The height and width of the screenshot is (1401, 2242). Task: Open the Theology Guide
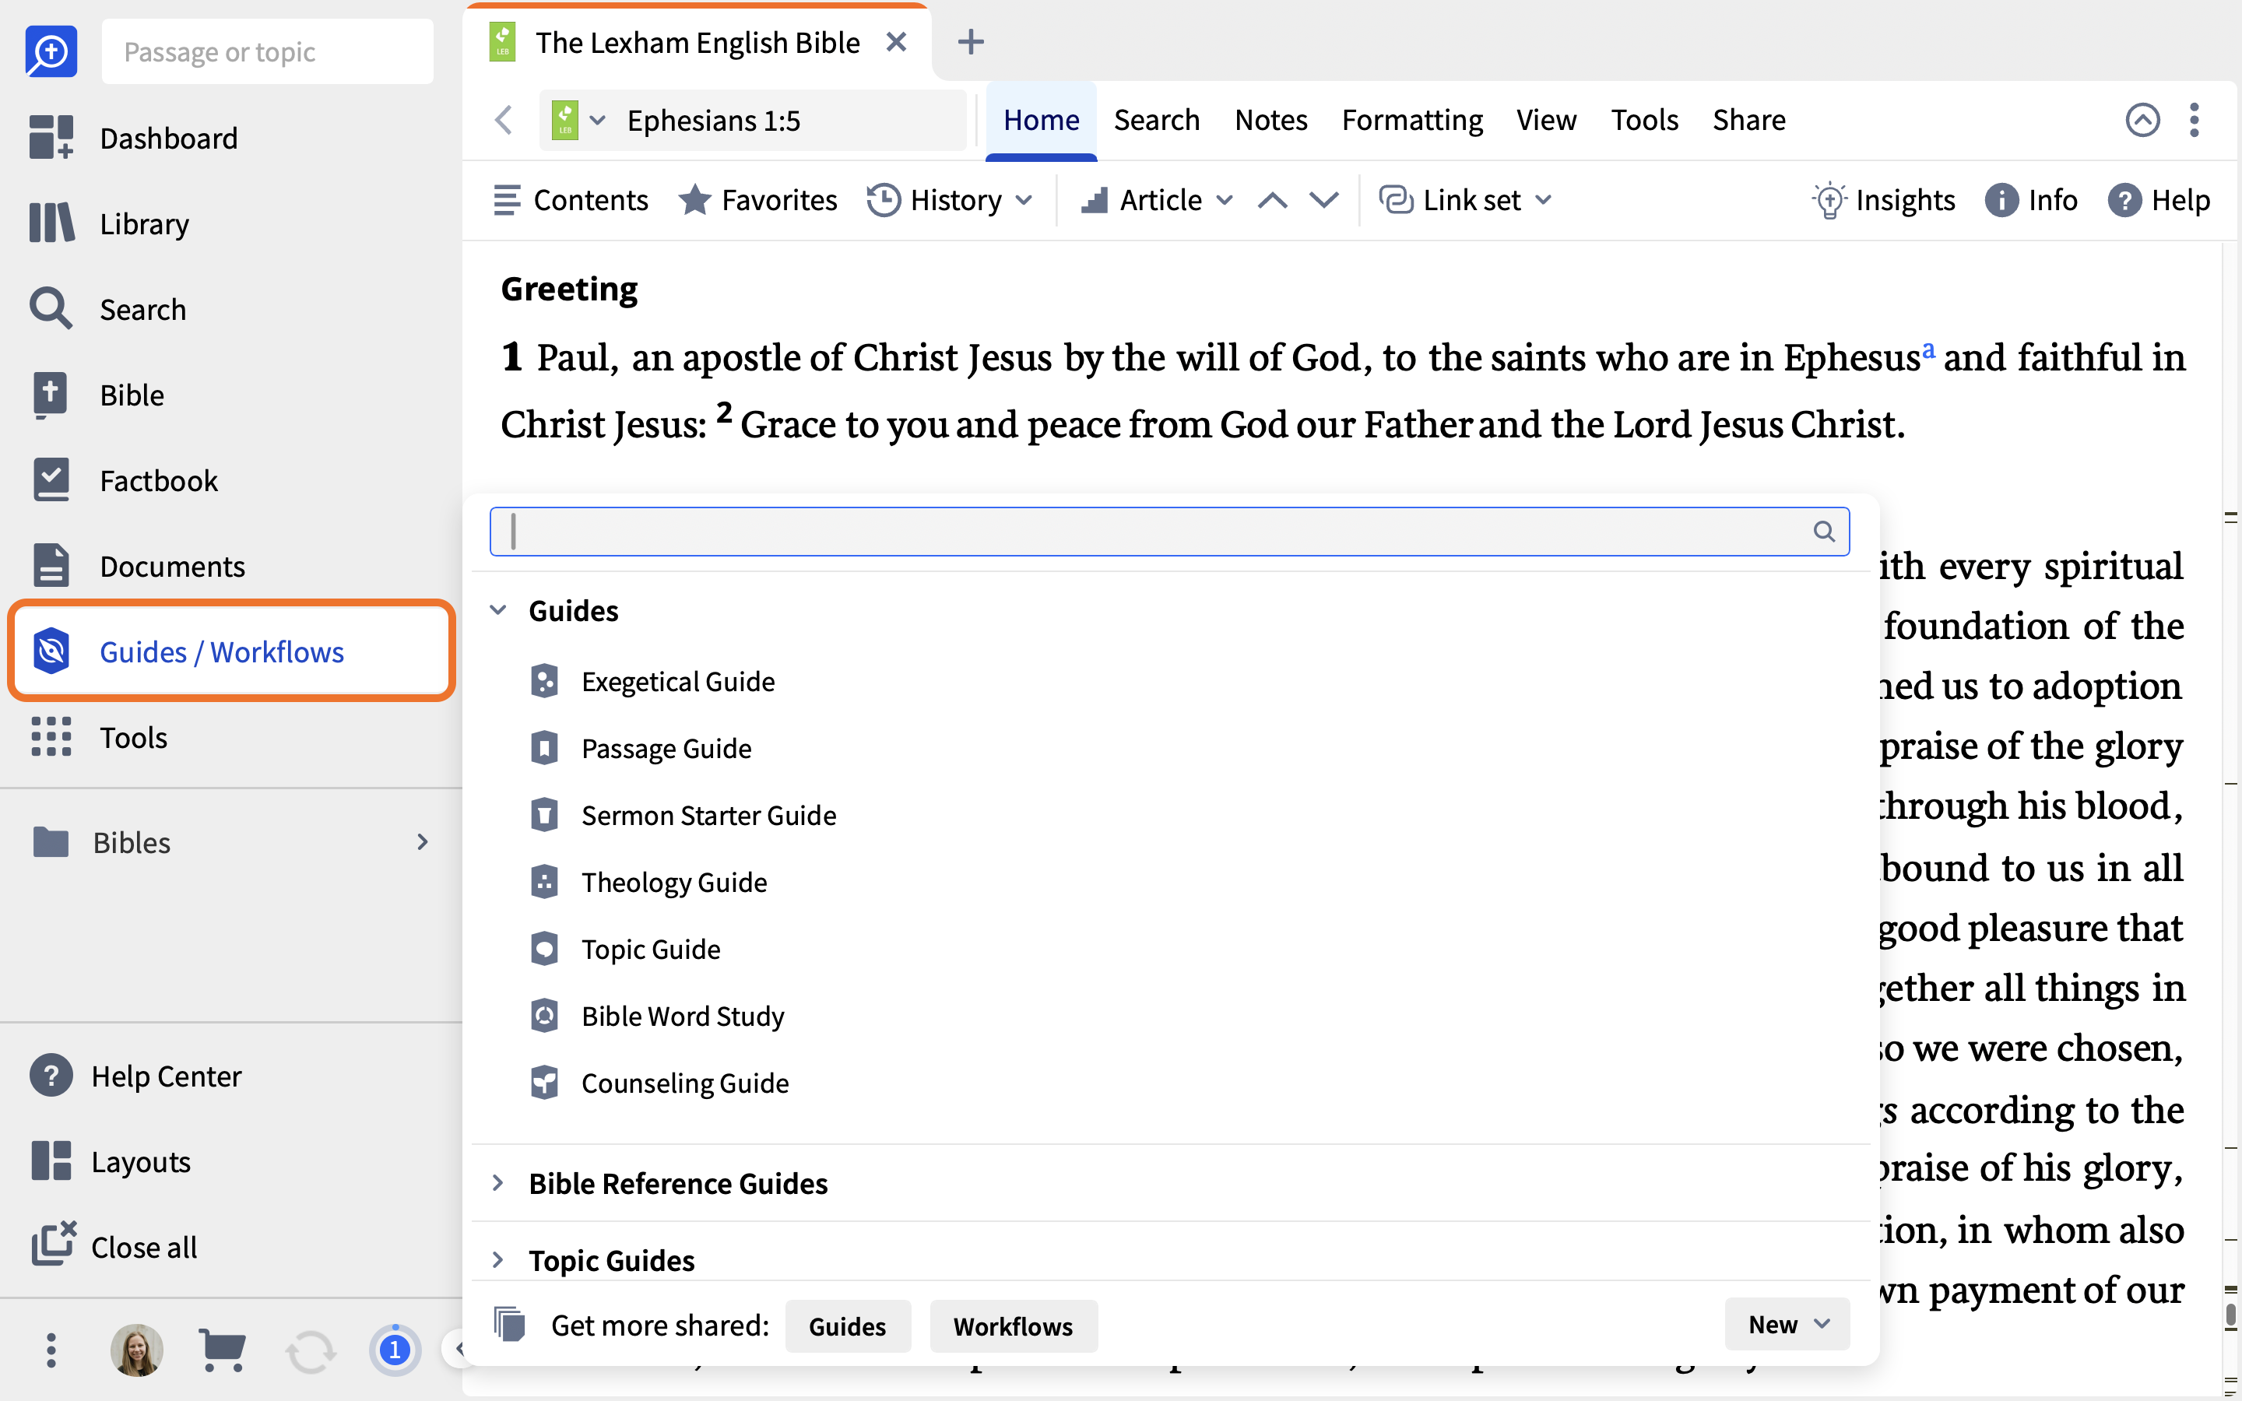click(648, 882)
